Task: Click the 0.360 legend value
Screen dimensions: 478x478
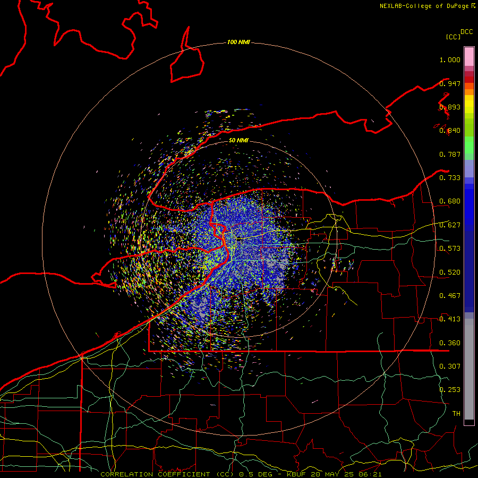Action: click(450, 343)
